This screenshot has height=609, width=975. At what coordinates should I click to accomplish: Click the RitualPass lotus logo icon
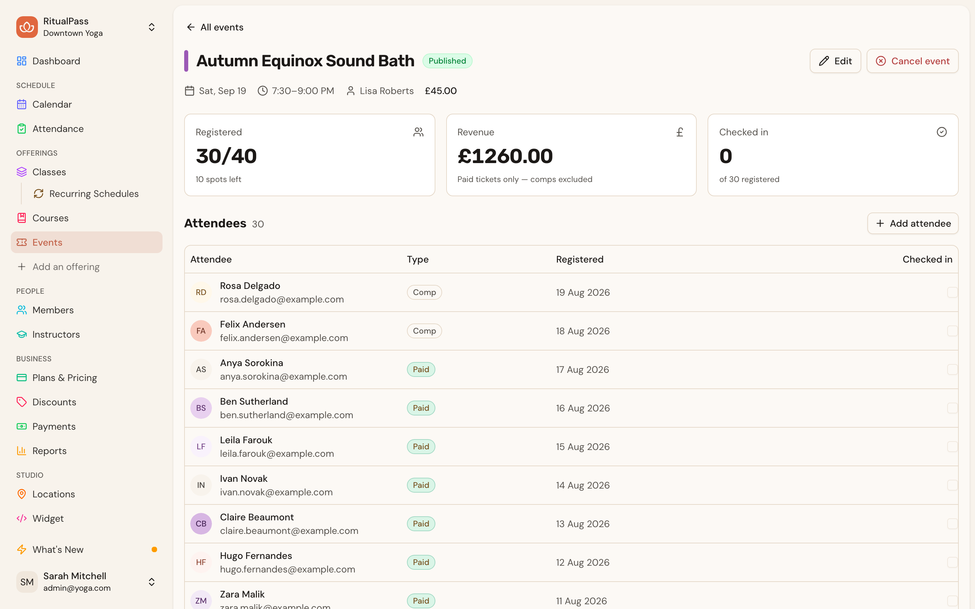point(27,27)
